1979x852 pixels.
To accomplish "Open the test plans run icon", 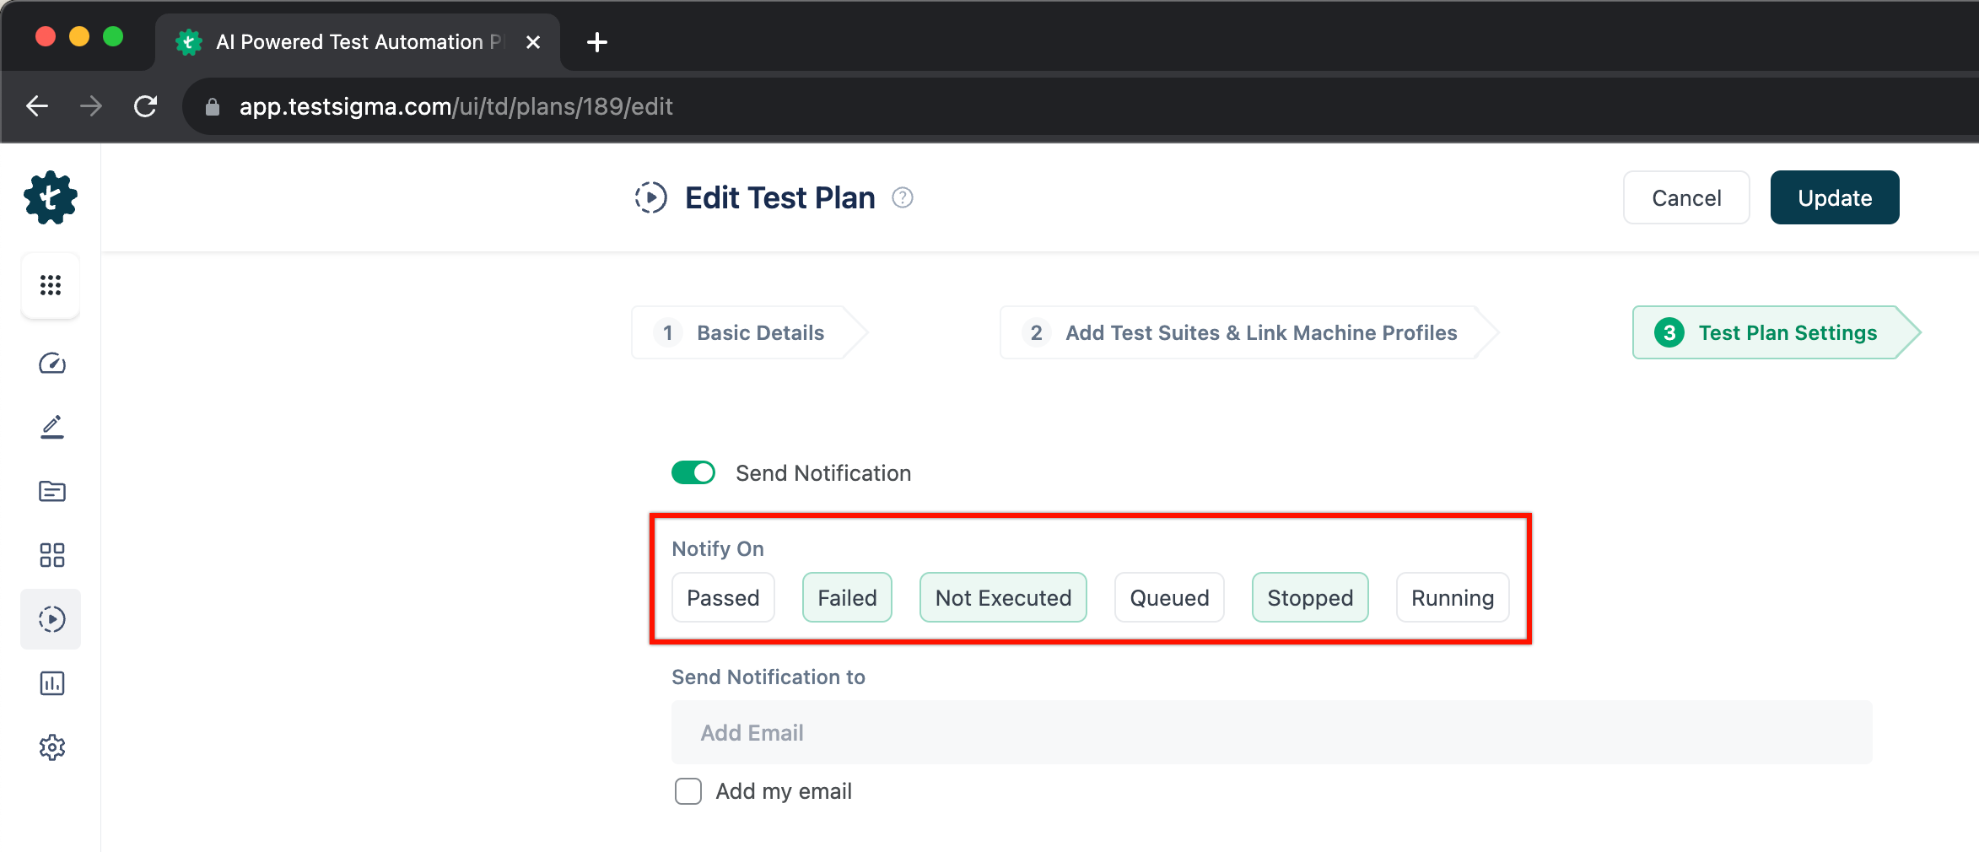I will coord(51,619).
